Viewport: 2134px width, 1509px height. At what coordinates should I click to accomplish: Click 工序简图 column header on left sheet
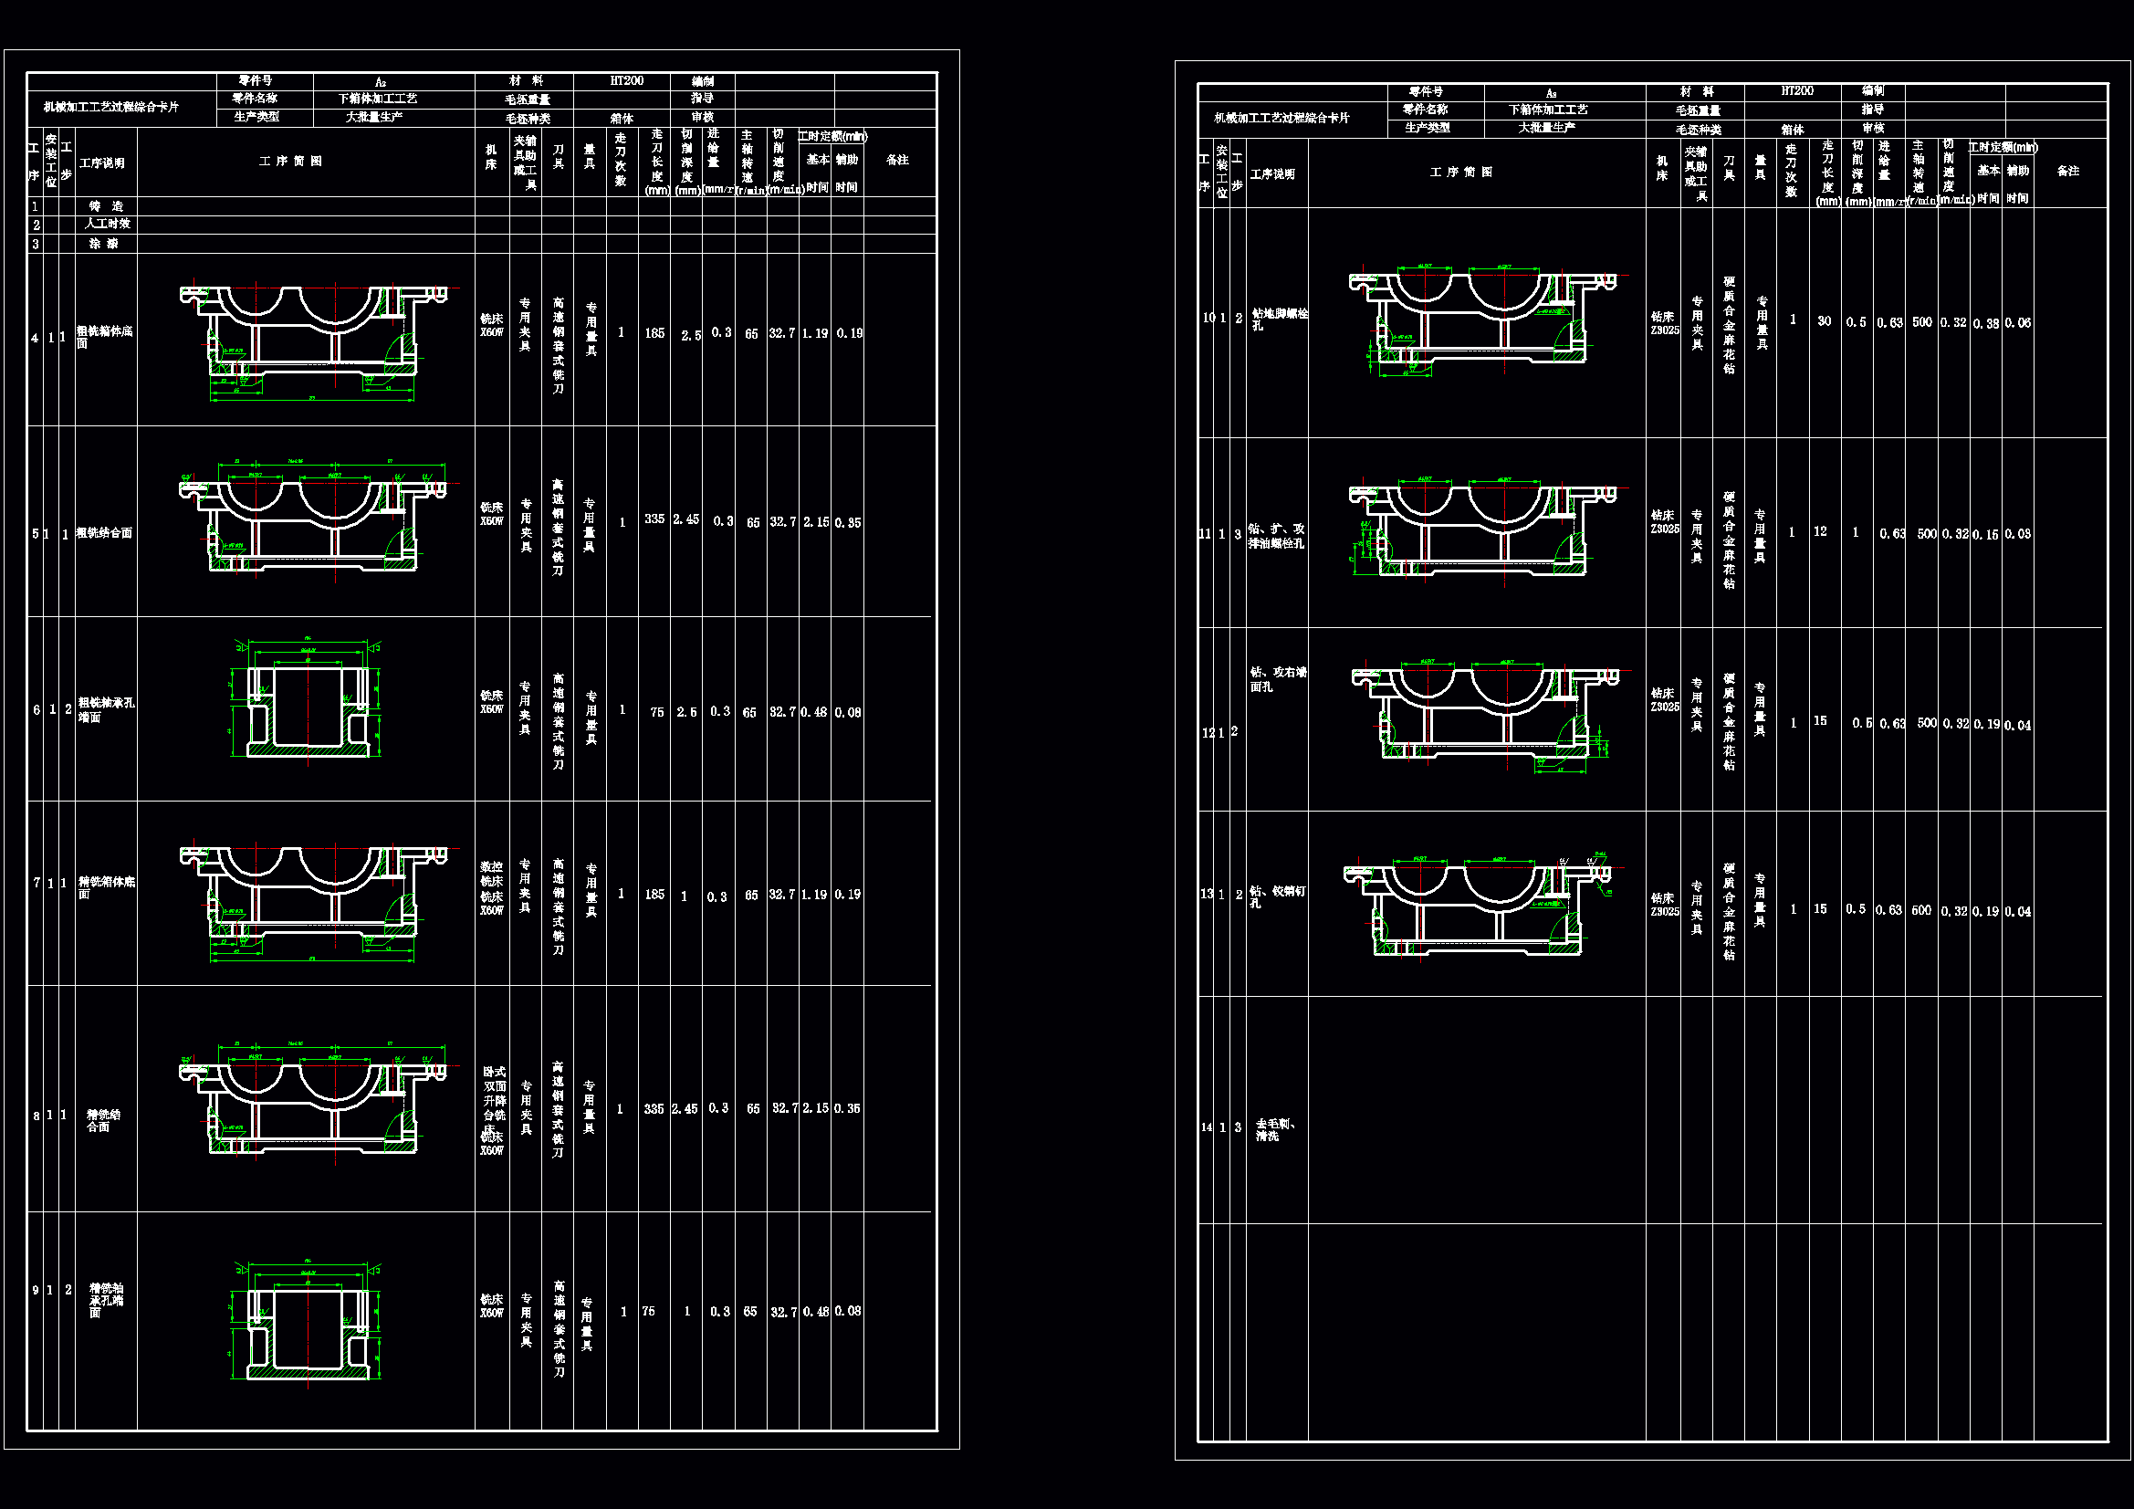(x=290, y=162)
